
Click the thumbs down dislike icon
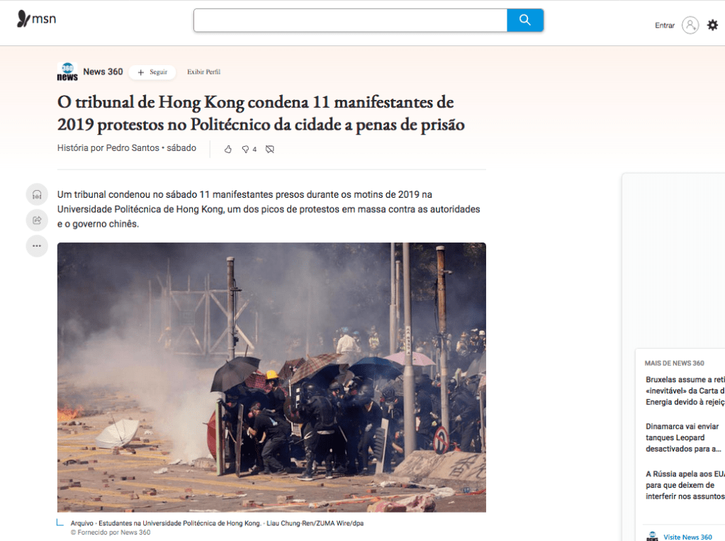(x=245, y=149)
